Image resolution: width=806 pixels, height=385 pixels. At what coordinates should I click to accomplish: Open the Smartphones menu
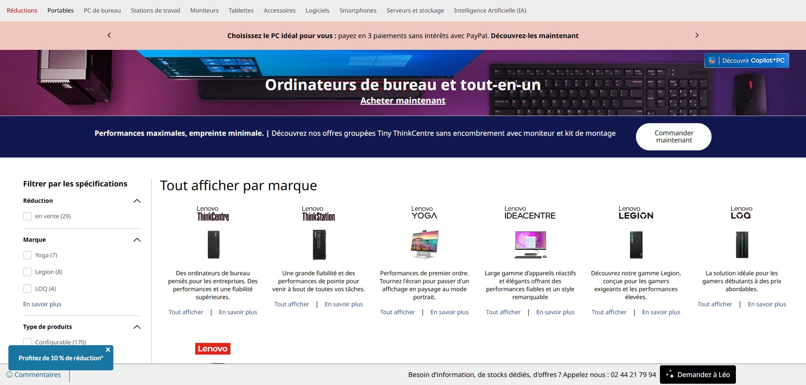tap(358, 10)
